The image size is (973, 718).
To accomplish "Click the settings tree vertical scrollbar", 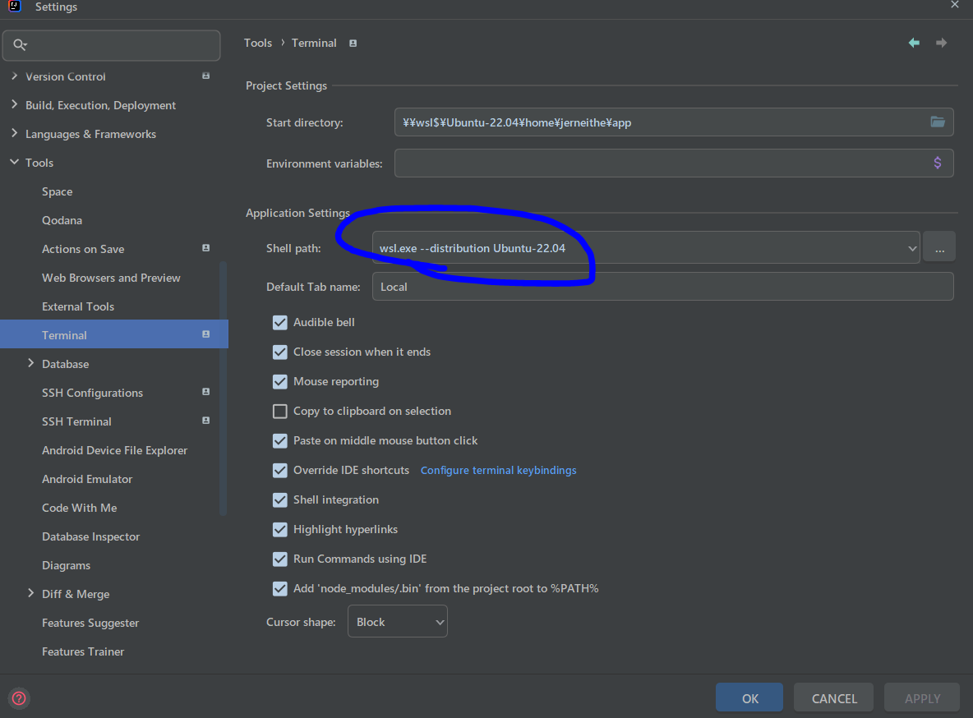I will 224,389.
